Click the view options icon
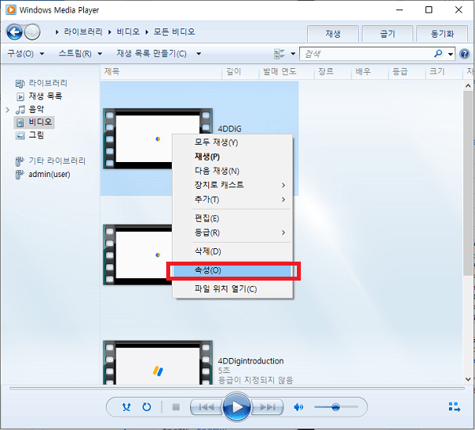Viewport: 475px width, 430px height. (x=279, y=54)
